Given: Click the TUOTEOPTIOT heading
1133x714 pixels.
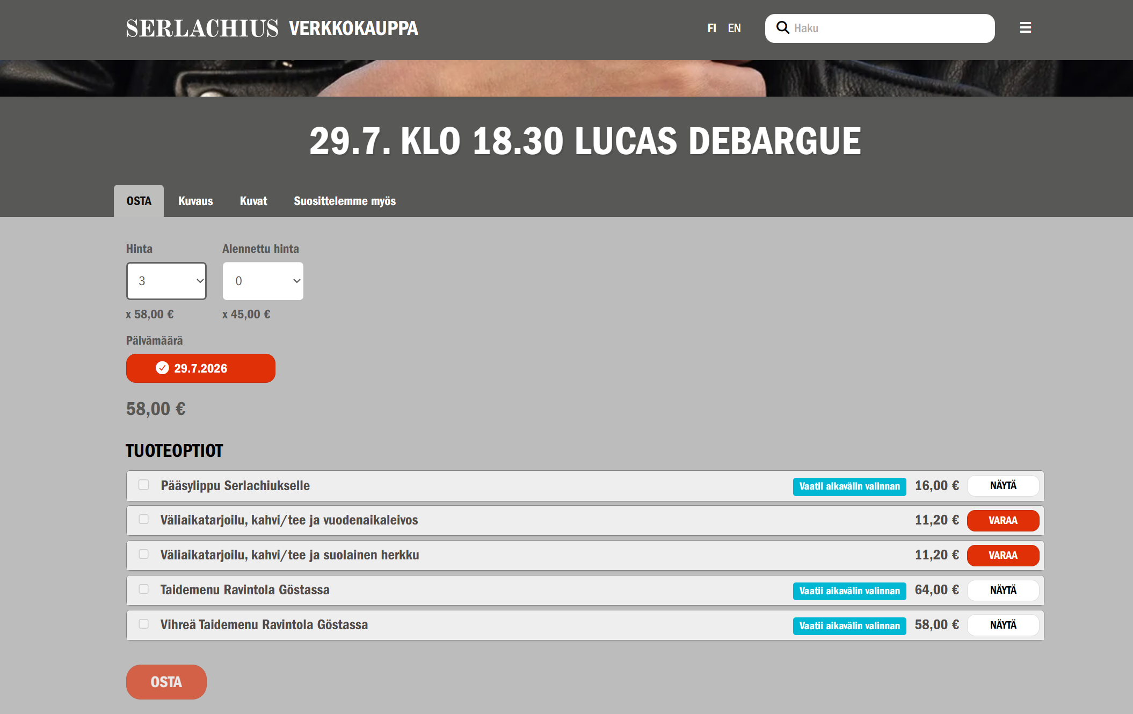Looking at the screenshot, I should coord(175,450).
